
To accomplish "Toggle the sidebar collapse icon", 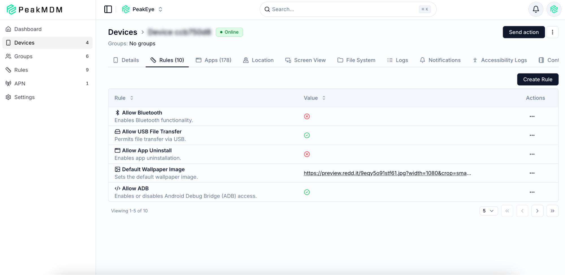I will (x=108, y=9).
